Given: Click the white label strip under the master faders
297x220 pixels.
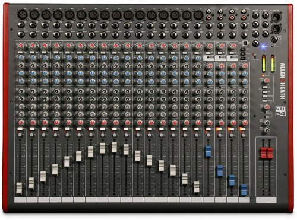Looking at the screenshot, I should [266, 200].
